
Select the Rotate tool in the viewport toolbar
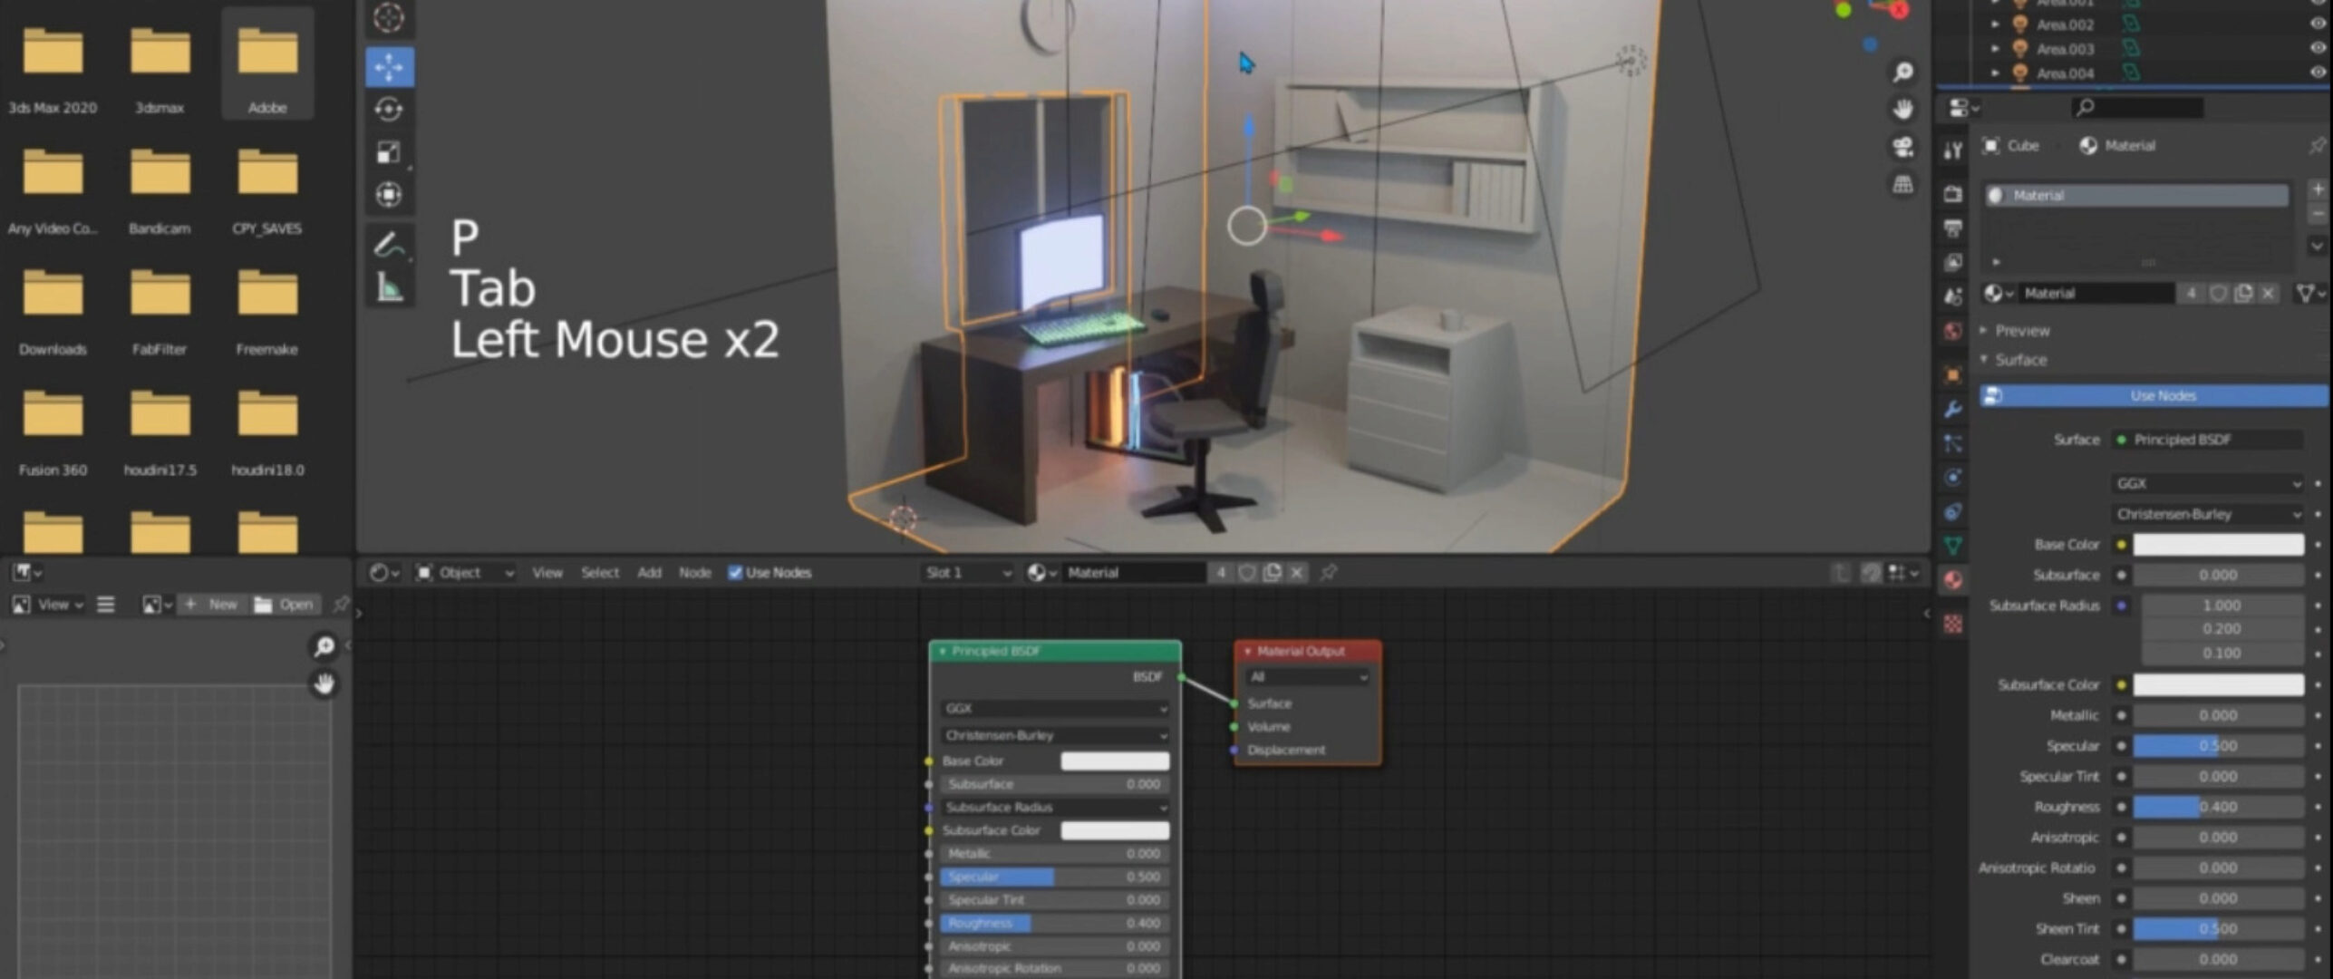(390, 109)
